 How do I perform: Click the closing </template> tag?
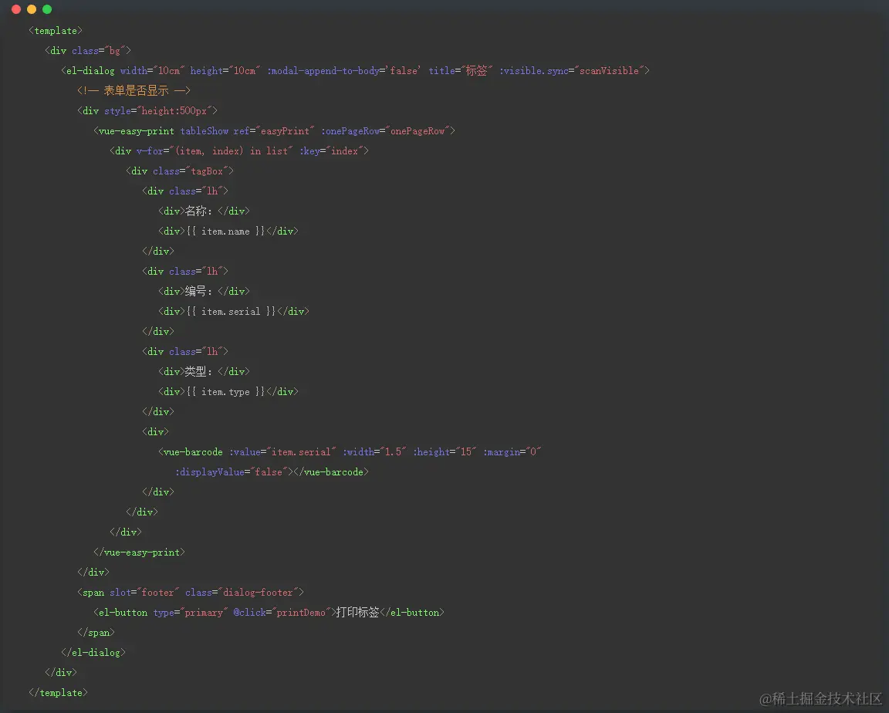[x=58, y=693]
